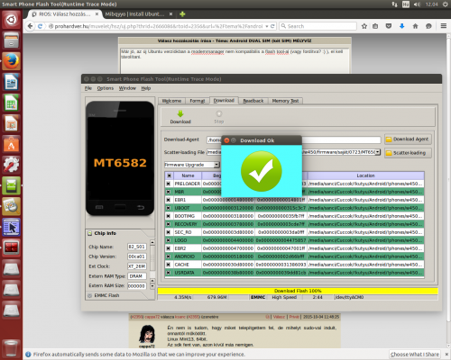451x360 pixels.
Task: Click the Extern RAM Type field
Action: coord(137,276)
